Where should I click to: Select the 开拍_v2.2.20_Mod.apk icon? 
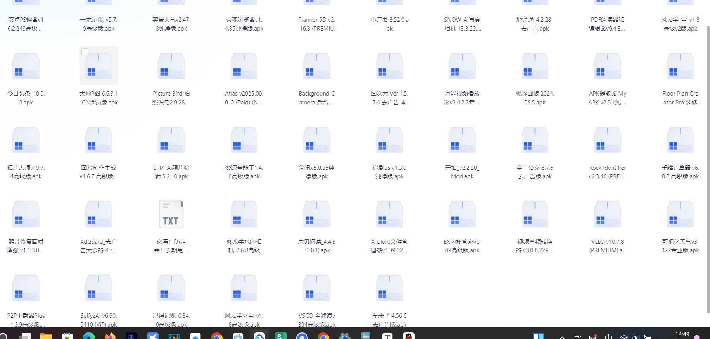[462, 140]
